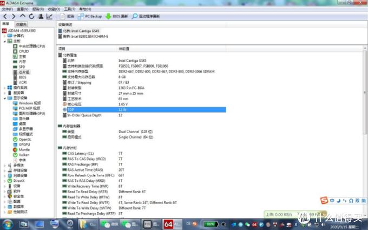
Task: Expand the 多媒体 tree node
Action: click(5, 166)
